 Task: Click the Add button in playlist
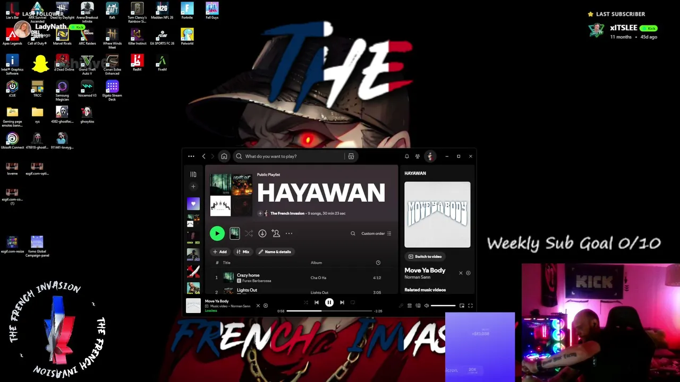click(219, 252)
